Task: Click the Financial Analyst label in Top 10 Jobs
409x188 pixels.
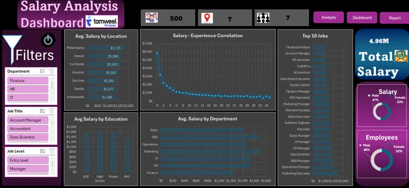Action: [x=298, y=47]
